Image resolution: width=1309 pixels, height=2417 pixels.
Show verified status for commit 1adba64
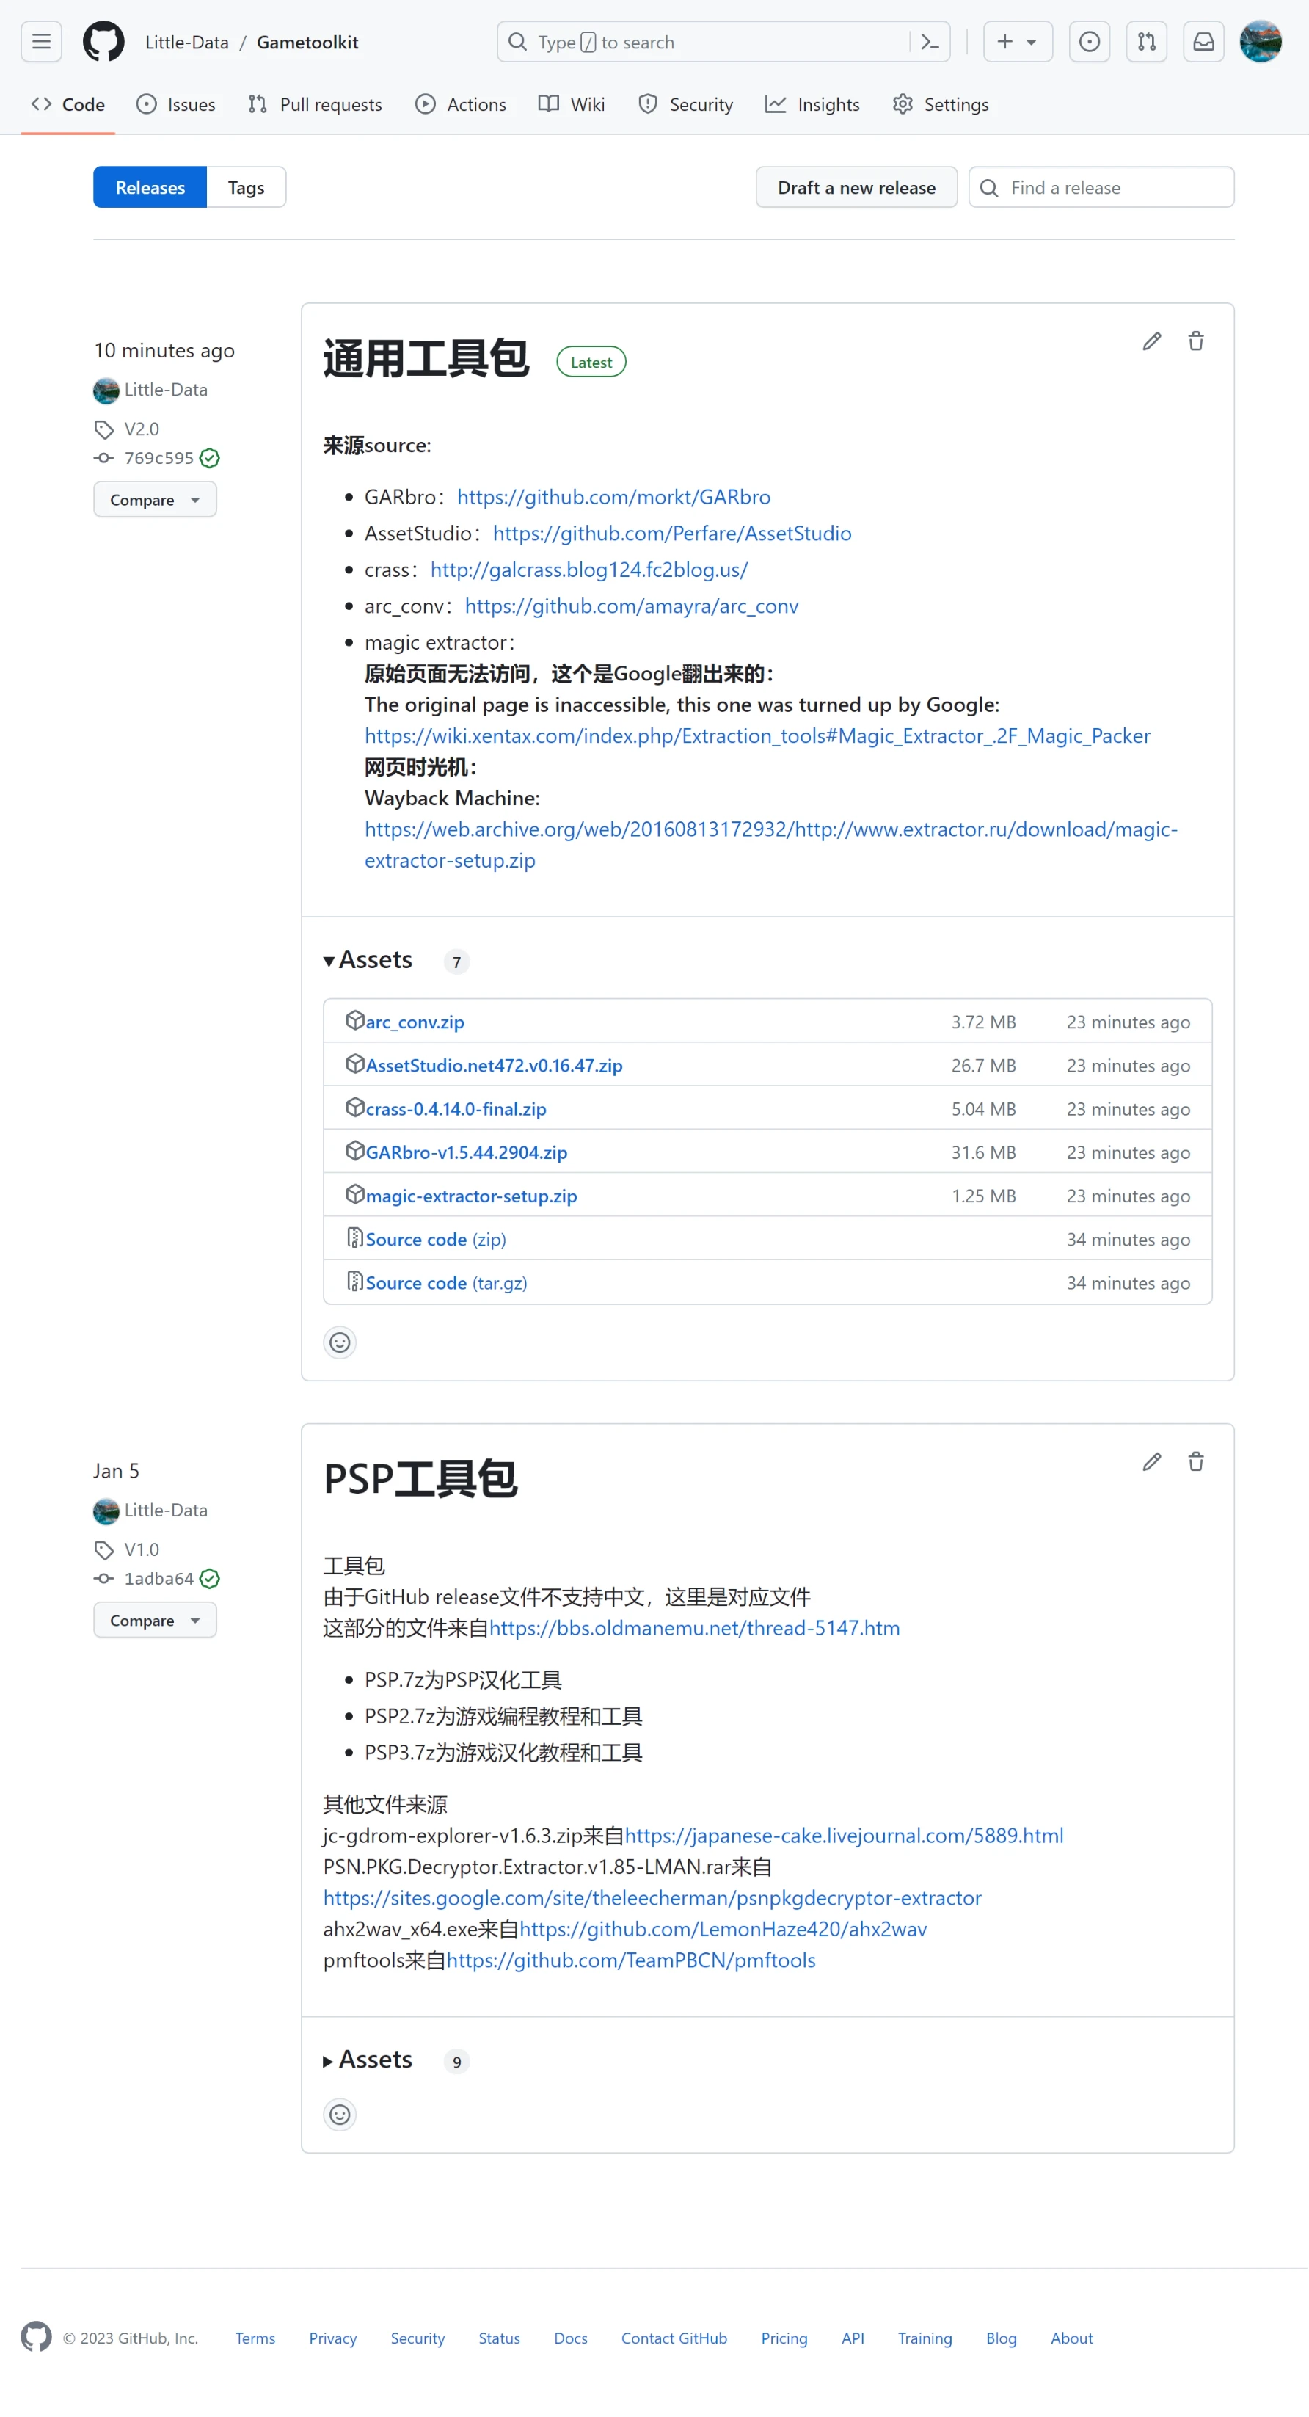pyautogui.click(x=210, y=1578)
